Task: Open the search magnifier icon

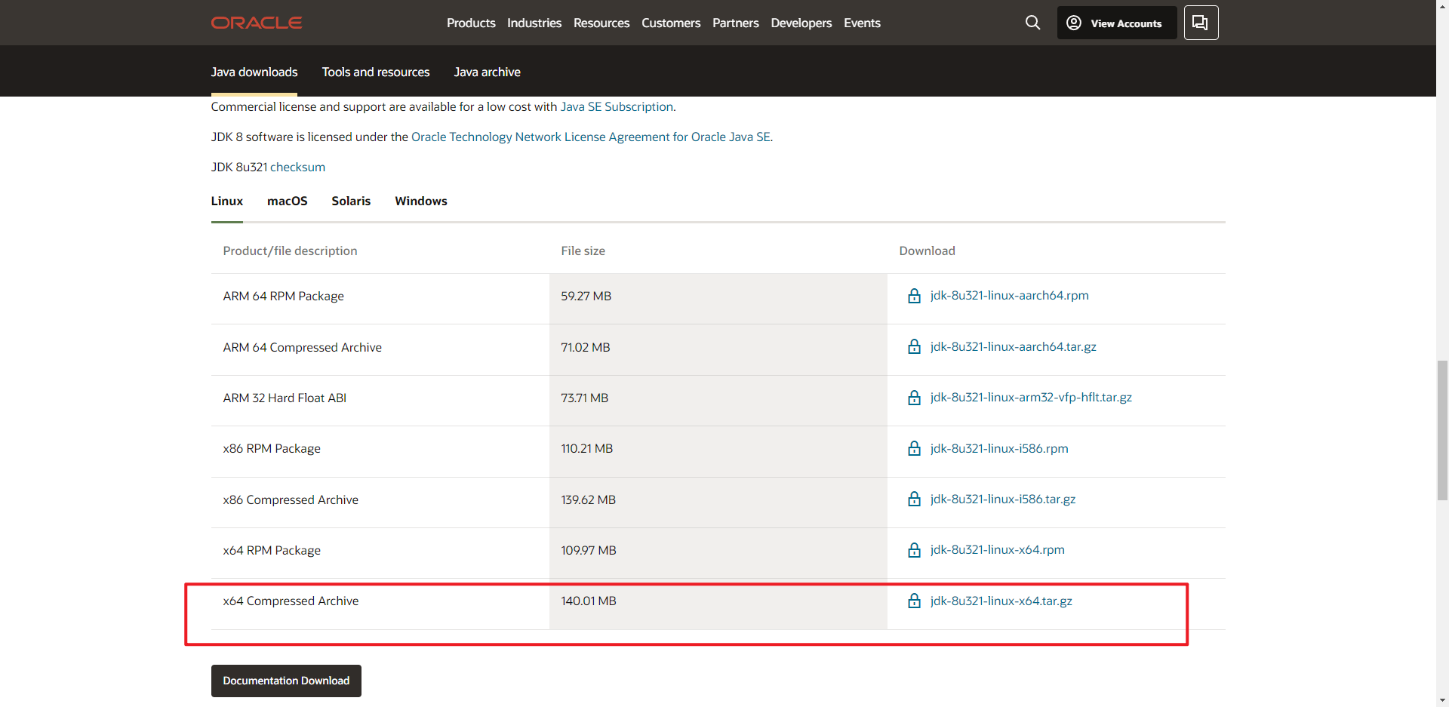Action: coord(1032,23)
